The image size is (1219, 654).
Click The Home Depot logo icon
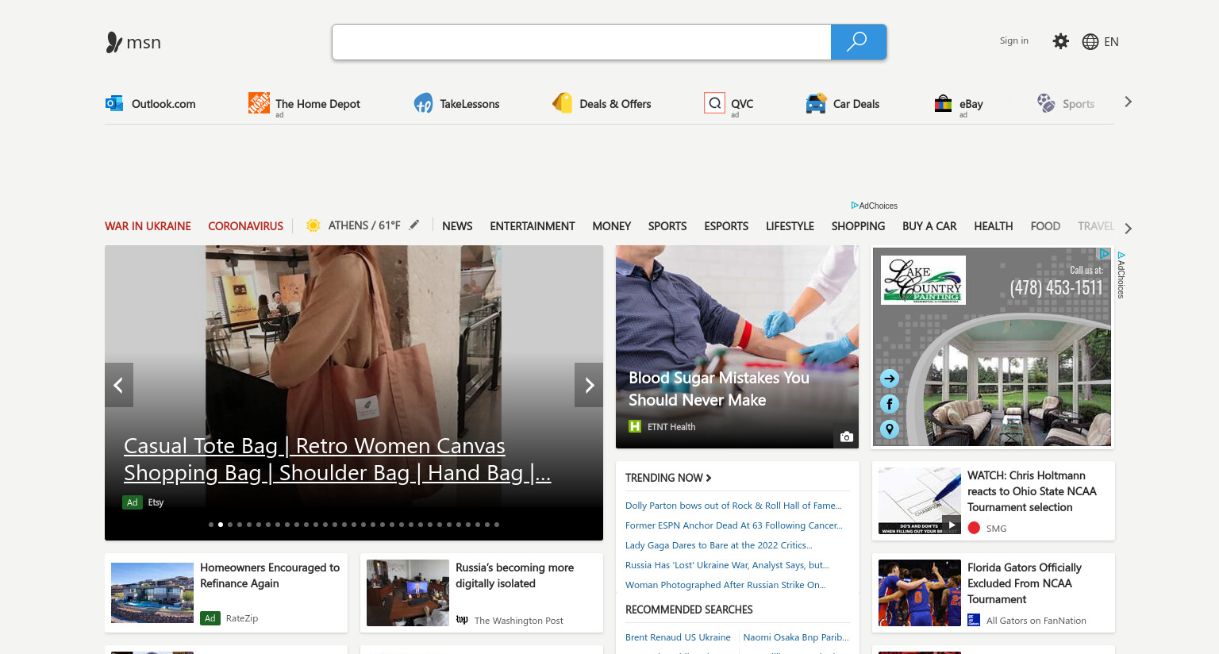(x=259, y=102)
